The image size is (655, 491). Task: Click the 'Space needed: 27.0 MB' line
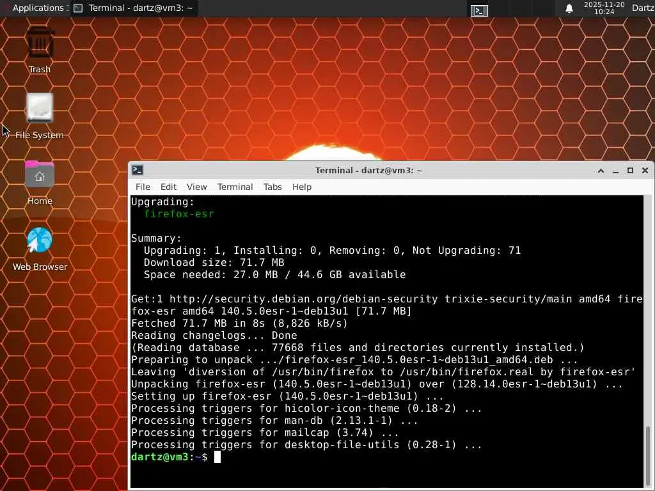click(x=274, y=274)
